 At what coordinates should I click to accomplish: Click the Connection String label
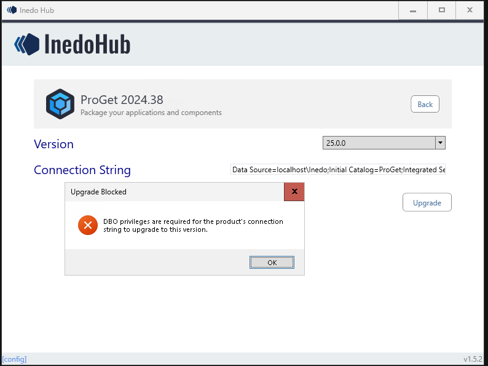coord(82,170)
